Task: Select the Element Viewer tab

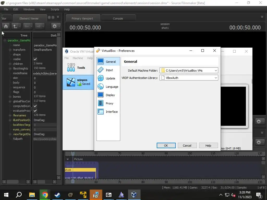Action: point(29,18)
